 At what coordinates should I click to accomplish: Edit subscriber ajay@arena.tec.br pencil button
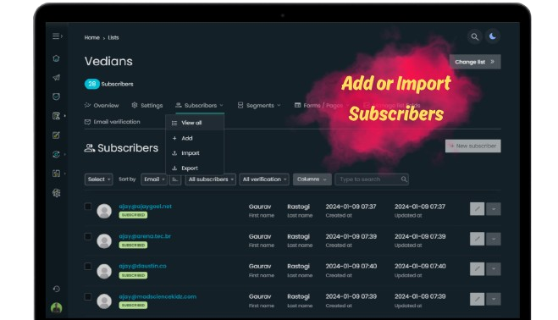coord(477,239)
